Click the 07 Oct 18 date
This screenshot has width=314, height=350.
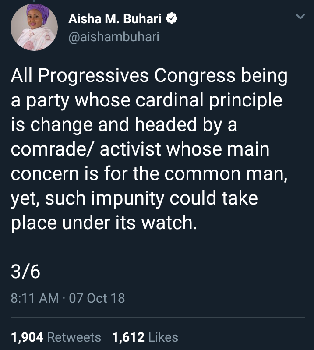(97, 298)
